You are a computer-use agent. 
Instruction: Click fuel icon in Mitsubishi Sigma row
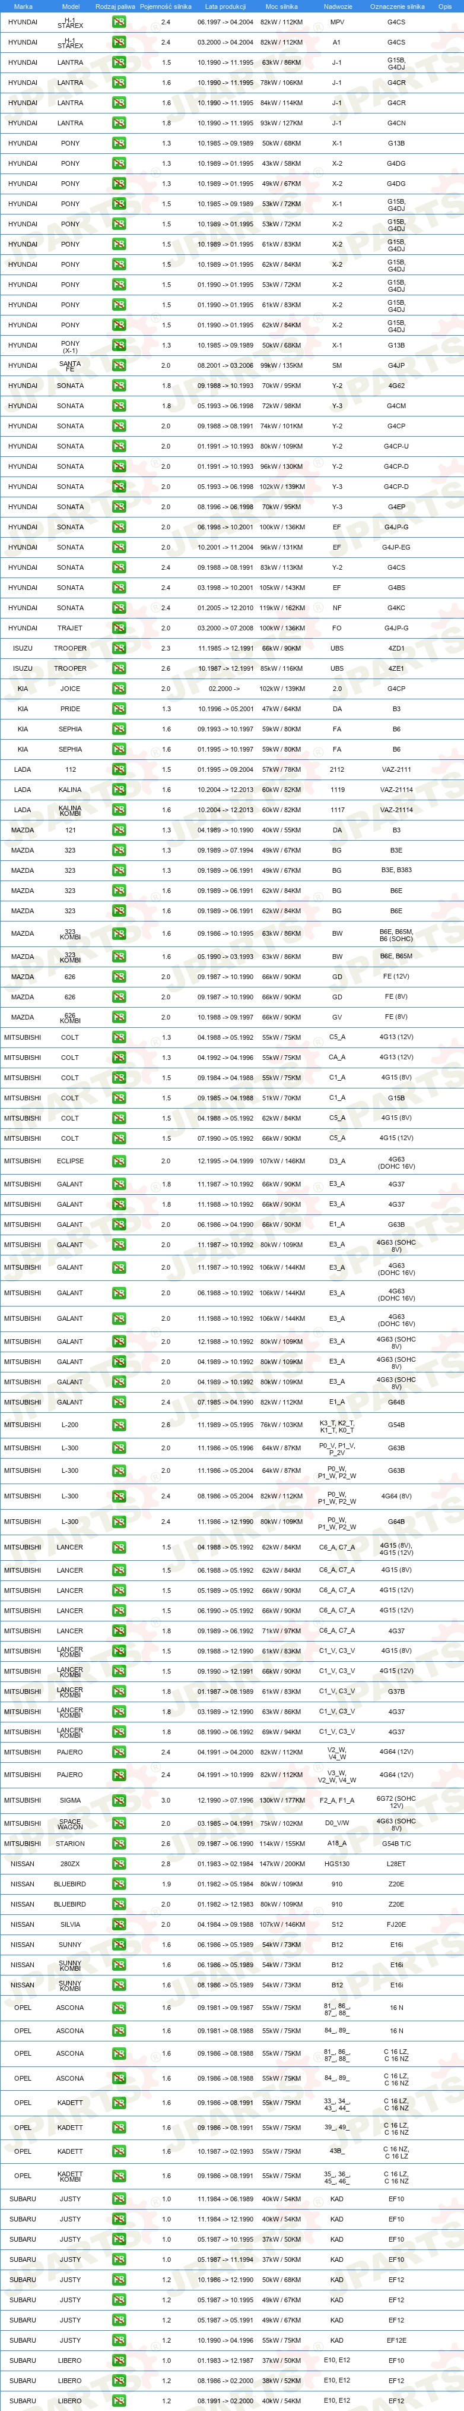(x=119, y=1800)
